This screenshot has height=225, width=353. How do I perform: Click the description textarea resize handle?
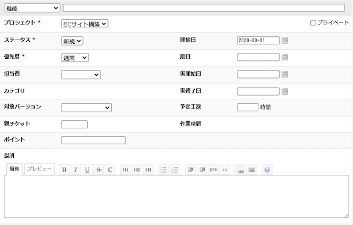click(347, 215)
